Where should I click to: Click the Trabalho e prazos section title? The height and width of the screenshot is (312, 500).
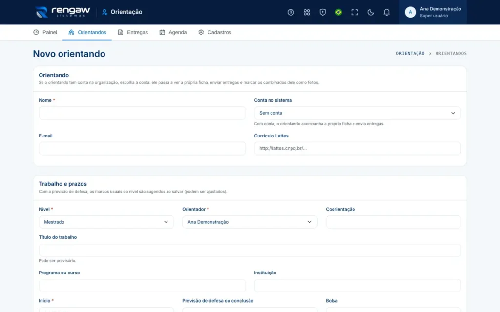click(x=63, y=184)
